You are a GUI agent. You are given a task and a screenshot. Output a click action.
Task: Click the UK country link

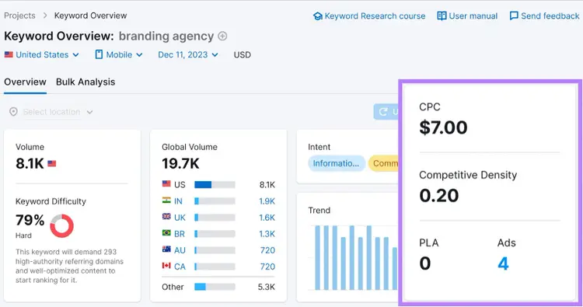180,218
